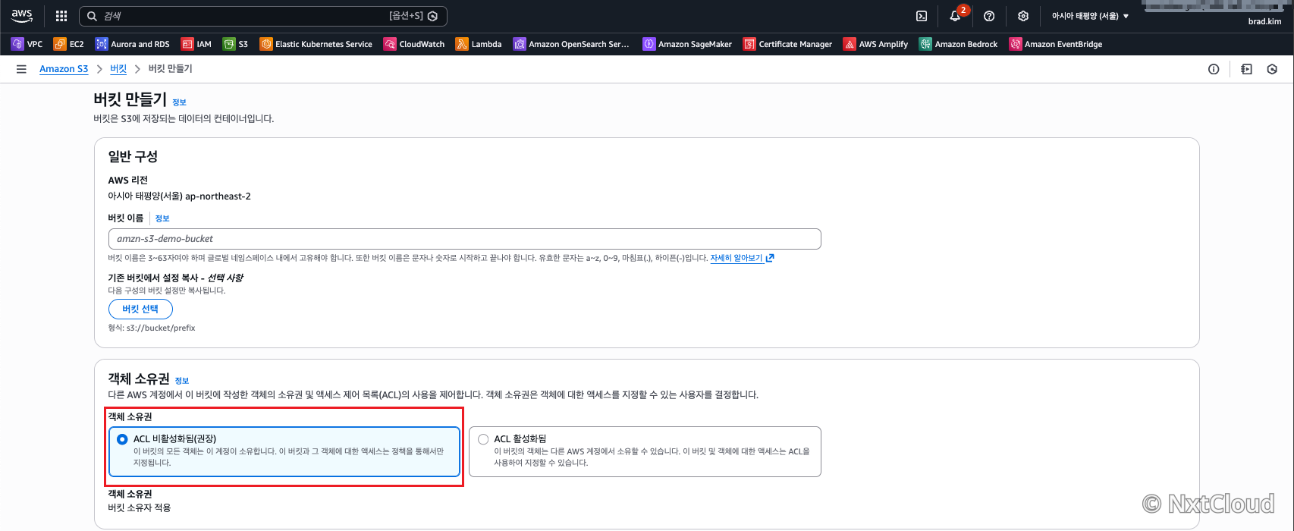Screen dimensions: 1294x531
Task: Go to 버킷 breadcrumb link
Action: 118,69
